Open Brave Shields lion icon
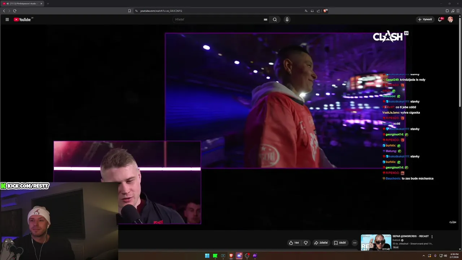The width and height of the screenshot is (462, 260). pyautogui.click(x=325, y=11)
